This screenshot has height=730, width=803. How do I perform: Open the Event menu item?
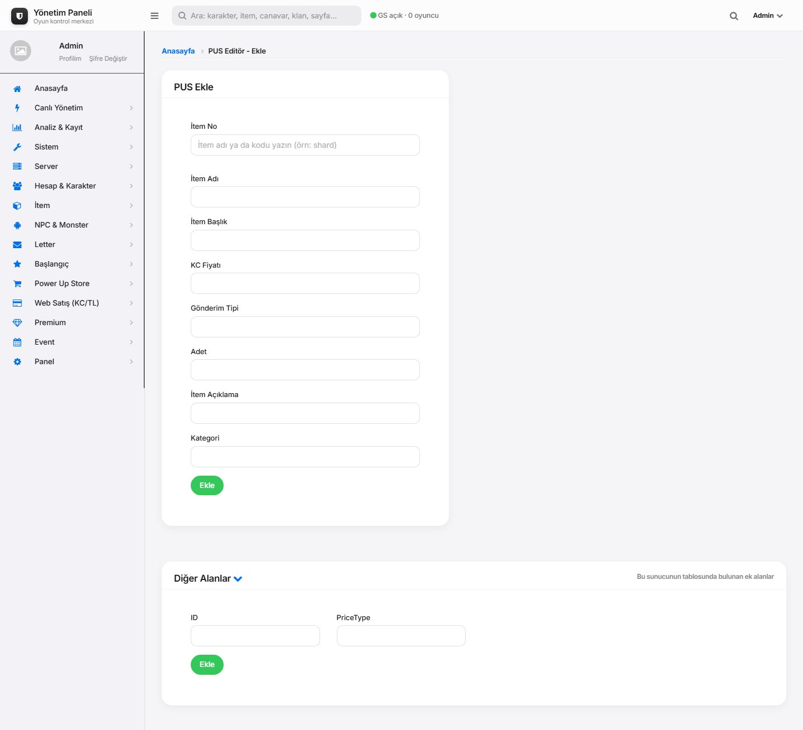click(72, 342)
